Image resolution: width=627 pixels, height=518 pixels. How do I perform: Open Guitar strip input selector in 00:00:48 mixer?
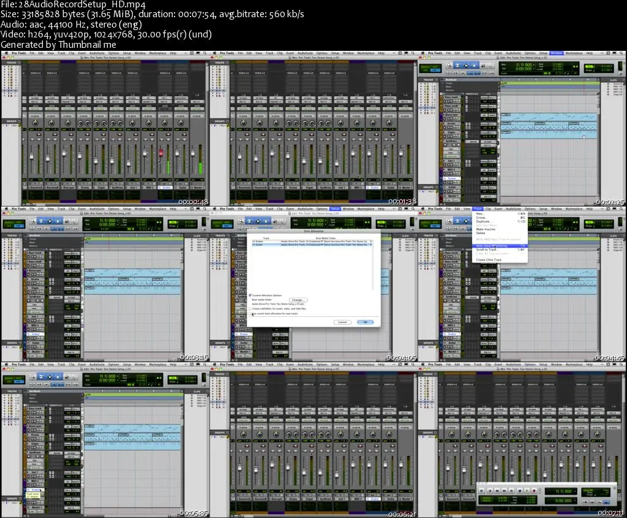(181, 98)
